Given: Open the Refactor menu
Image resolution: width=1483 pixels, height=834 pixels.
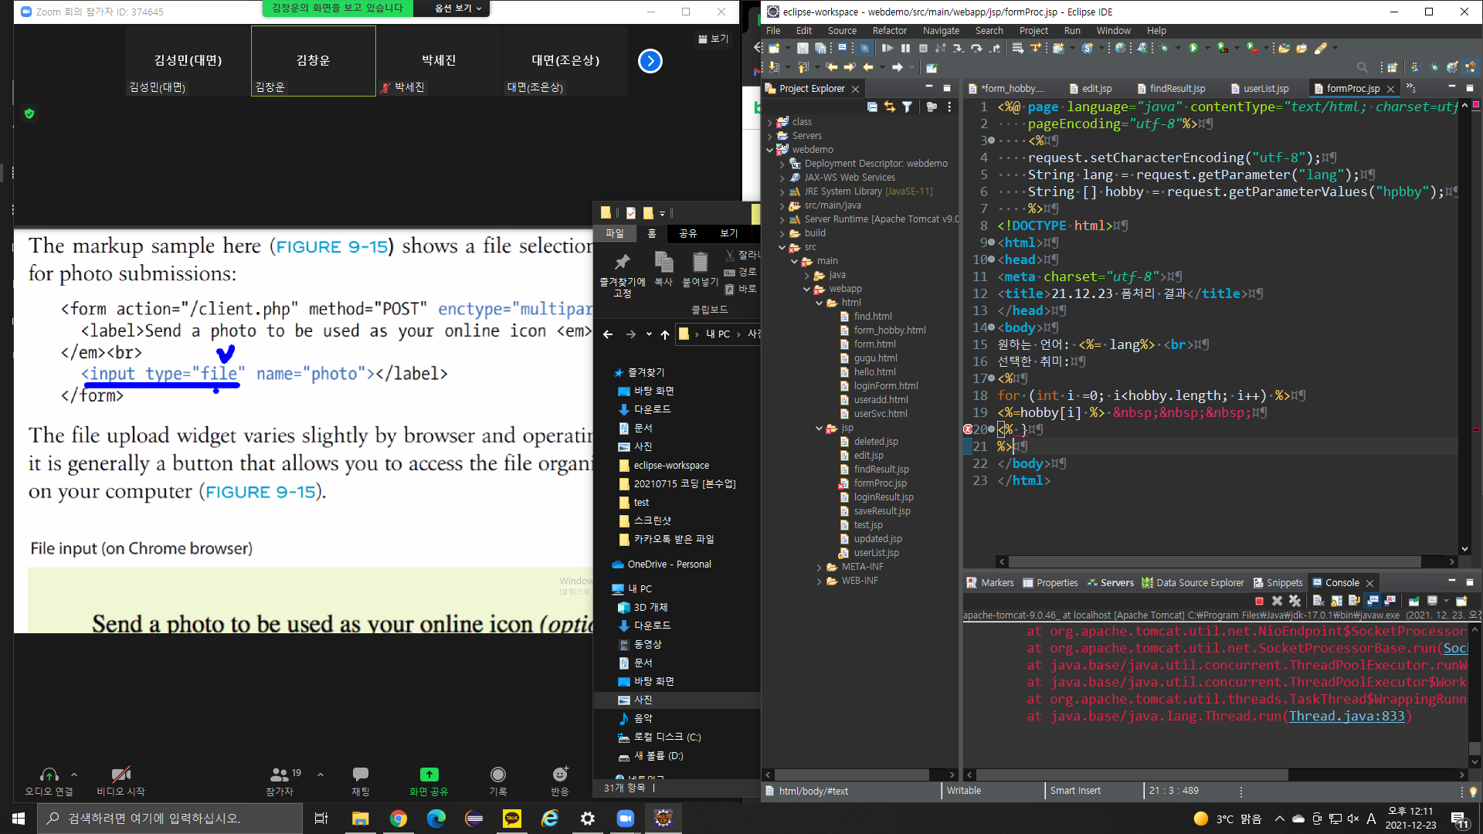Looking at the screenshot, I should [x=889, y=31].
